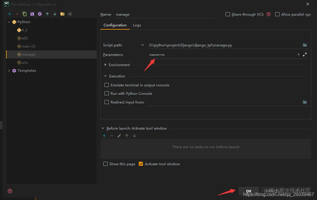Select the 4_3 configuration
The width and height of the screenshot is (317, 200).
point(52,30)
